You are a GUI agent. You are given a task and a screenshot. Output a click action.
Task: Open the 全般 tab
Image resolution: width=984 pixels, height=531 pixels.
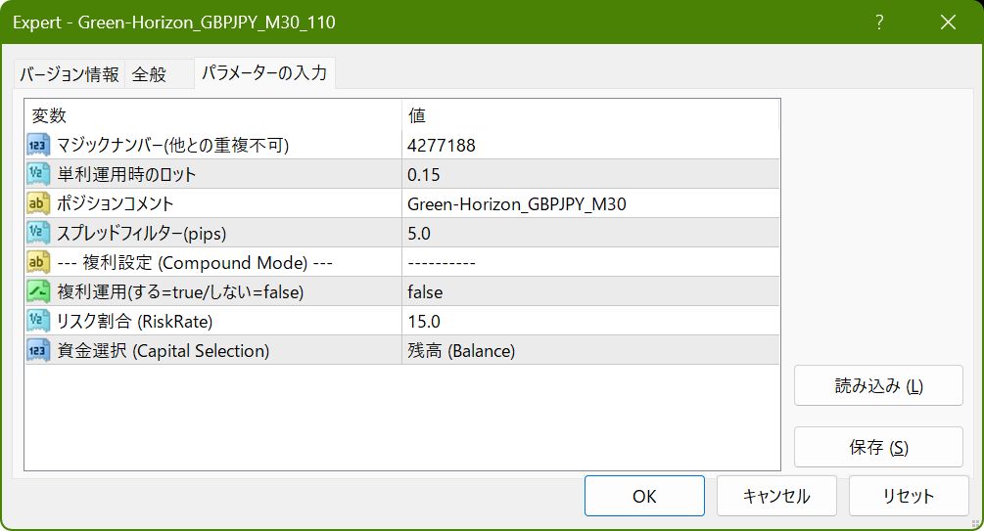click(x=150, y=74)
